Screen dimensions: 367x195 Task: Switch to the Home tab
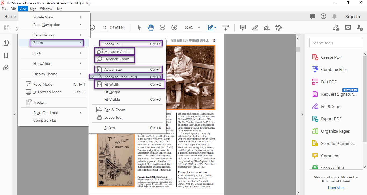(x=10, y=16)
